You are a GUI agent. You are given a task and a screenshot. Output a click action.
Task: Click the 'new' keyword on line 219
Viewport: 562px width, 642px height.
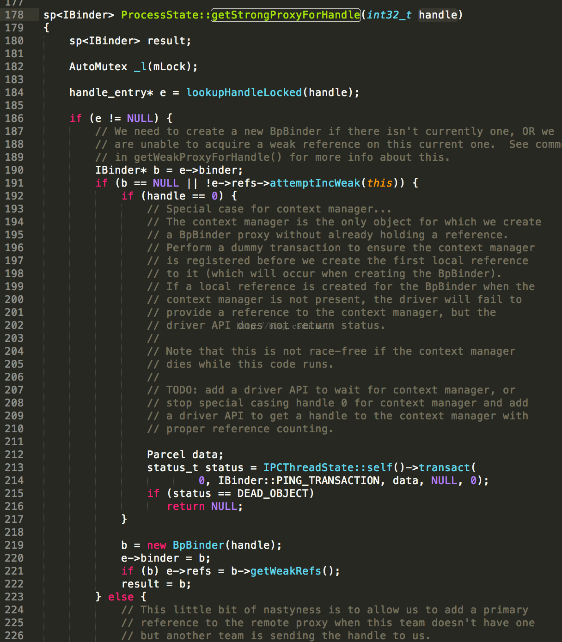pos(157,545)
